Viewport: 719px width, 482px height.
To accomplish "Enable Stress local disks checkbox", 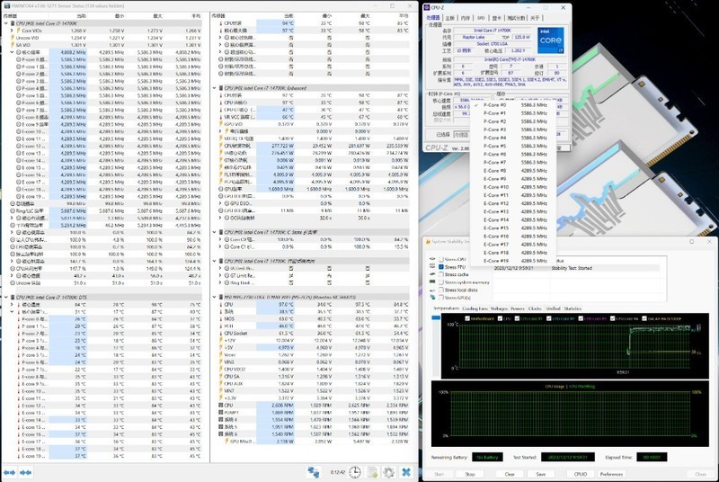I will 441,290.
